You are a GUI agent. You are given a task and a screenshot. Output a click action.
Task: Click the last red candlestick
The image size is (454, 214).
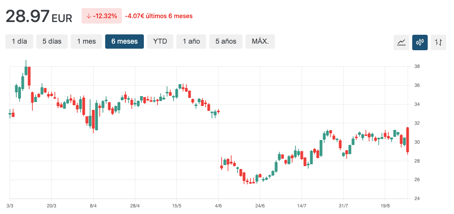408,140
